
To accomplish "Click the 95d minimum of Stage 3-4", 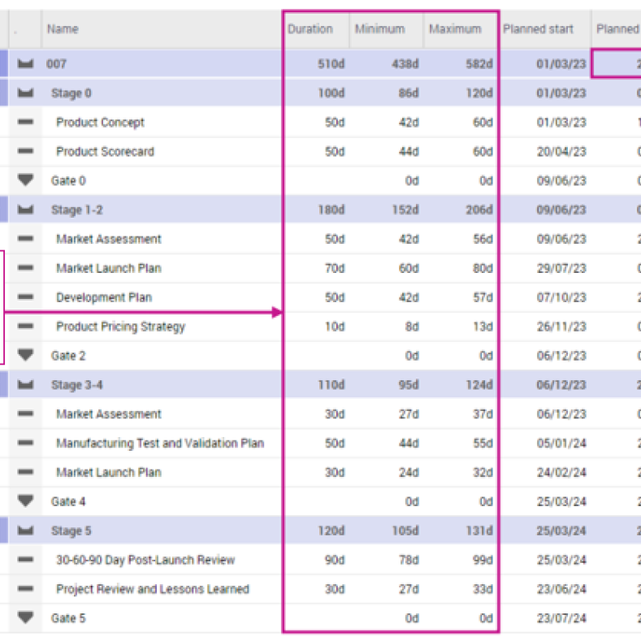I will (x=409, y=385).
